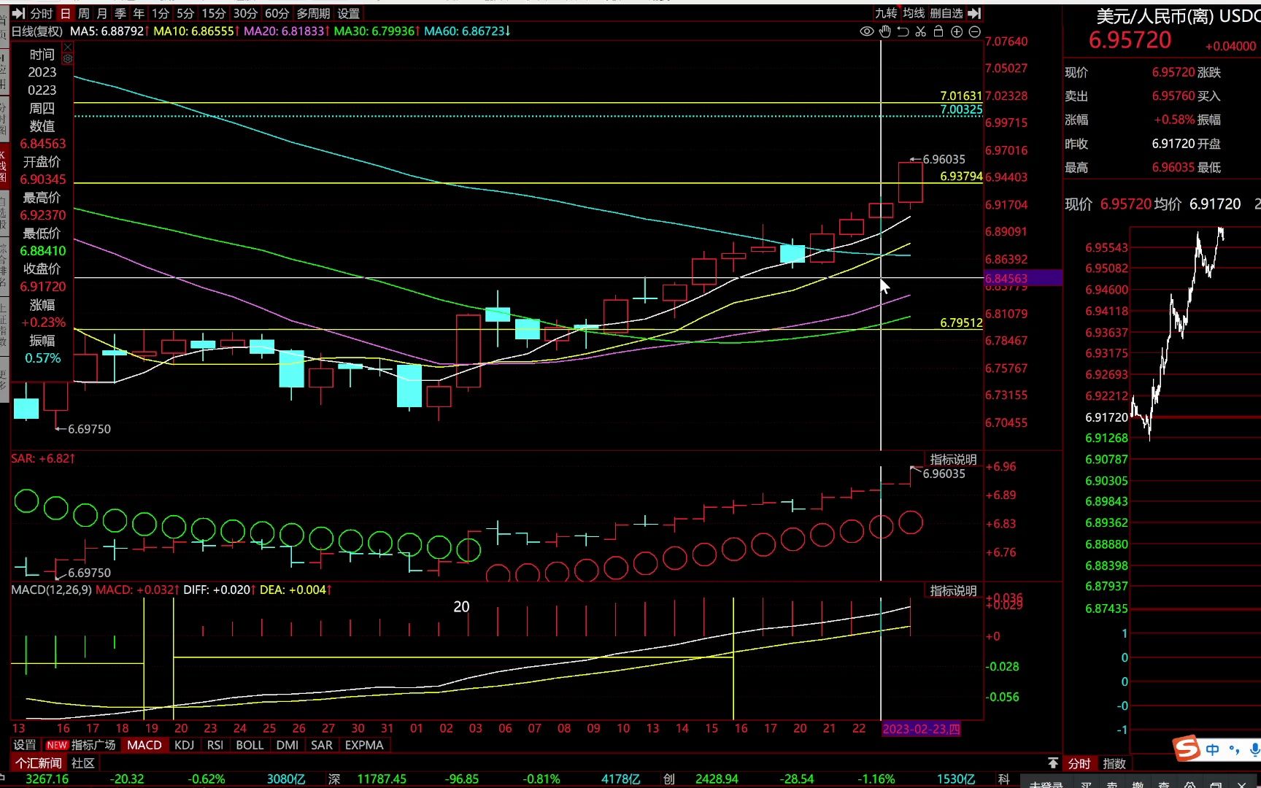
Task: Open SAR panel 指标说明
Action: pos(953,460)
